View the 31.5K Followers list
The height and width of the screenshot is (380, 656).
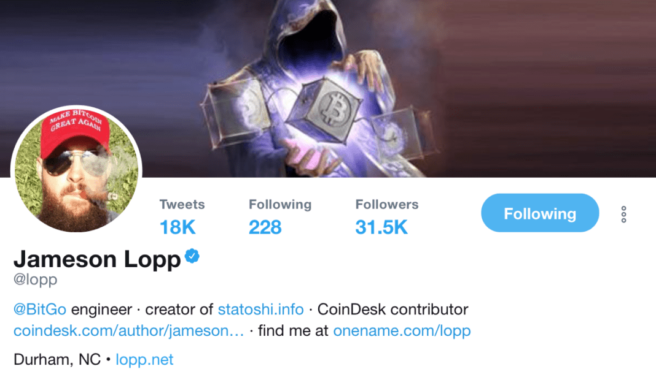[x=386, y=217]
